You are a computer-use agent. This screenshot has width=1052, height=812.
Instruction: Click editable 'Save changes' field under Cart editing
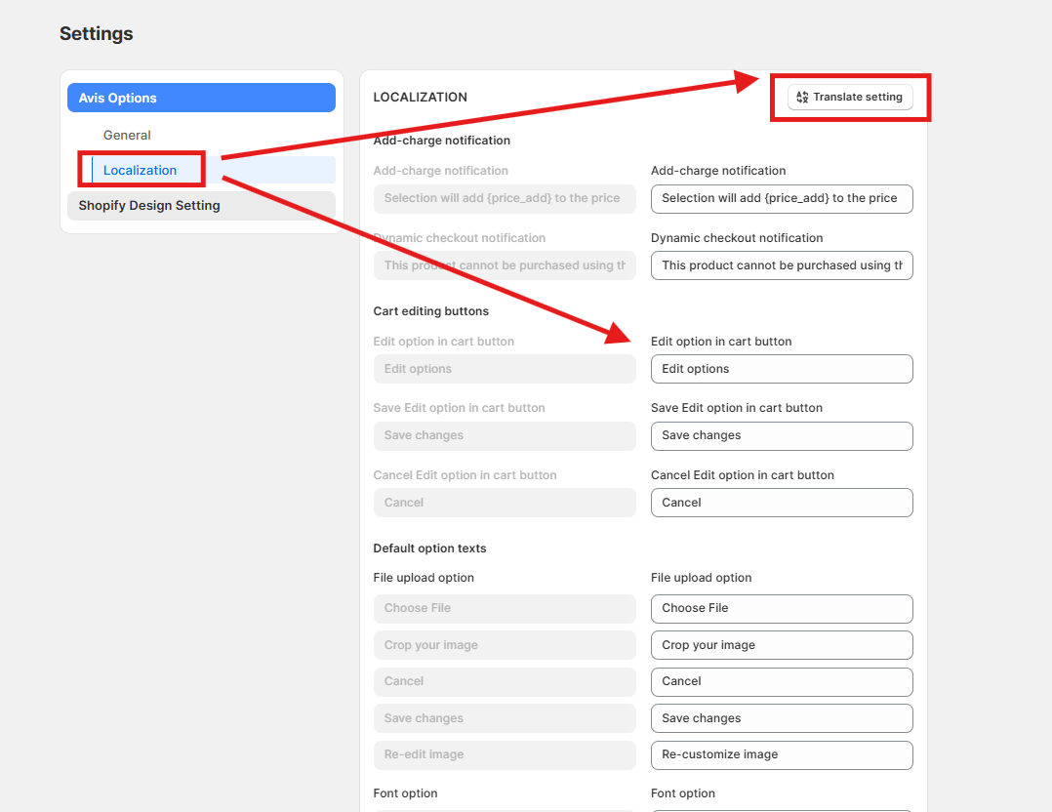pyautogui.click(x=781, y=435)
